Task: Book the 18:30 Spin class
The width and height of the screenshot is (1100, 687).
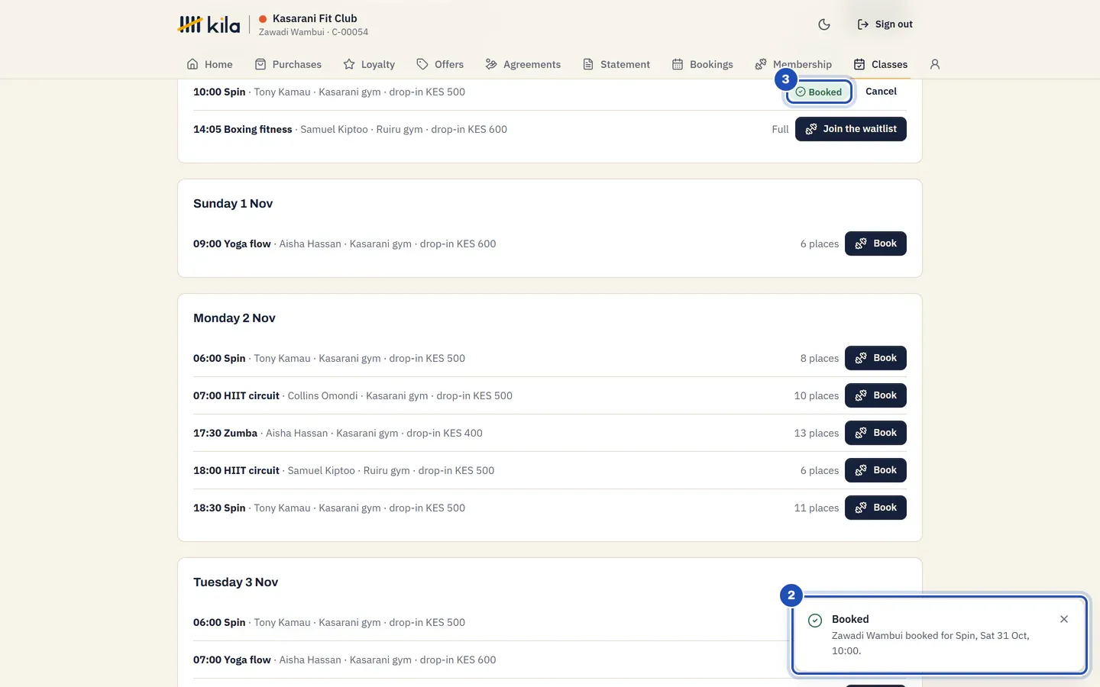Action: point(875,508)
